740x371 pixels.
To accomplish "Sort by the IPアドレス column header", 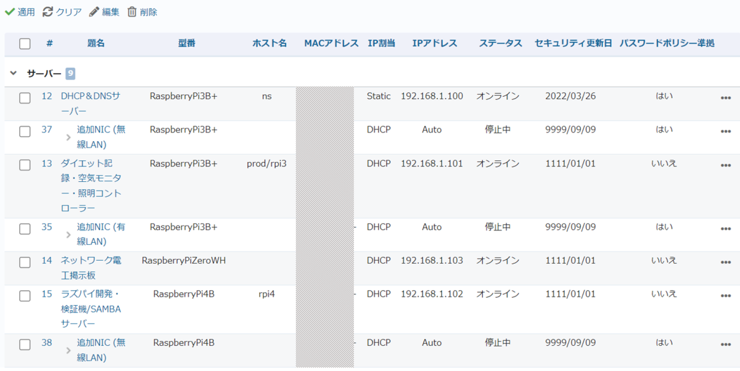I will point(435,43).
